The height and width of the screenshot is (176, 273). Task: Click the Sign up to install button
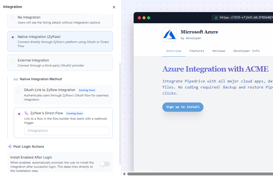coord(183,107)
